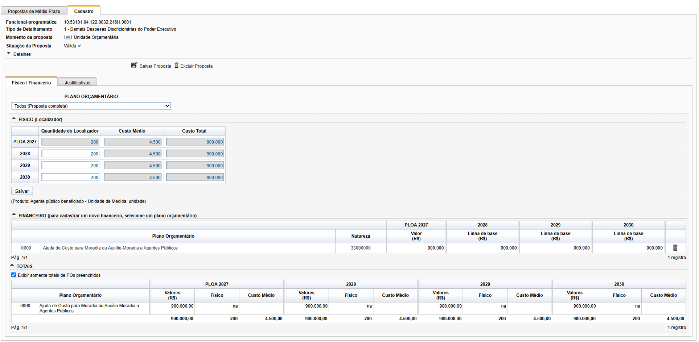Image resolution: width=699 pixels, height=342 pixels.
Task: Click the Produto Agente público beneficiado note
Action: pyautogui.click(x=79, y=201)
